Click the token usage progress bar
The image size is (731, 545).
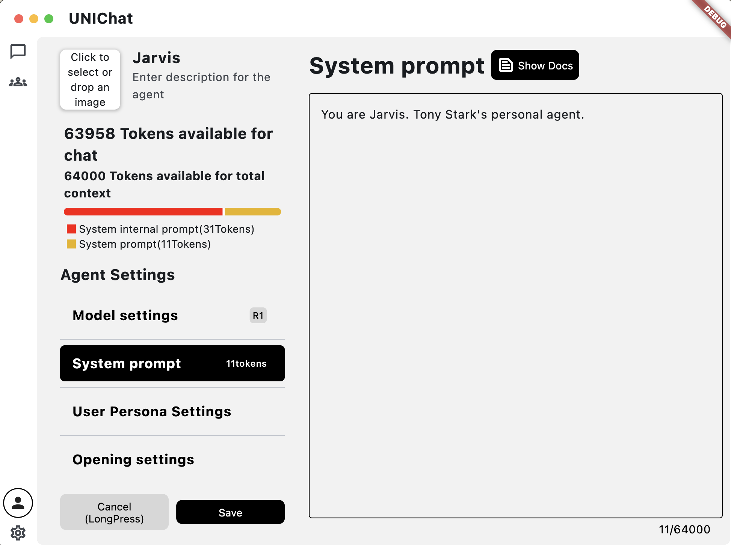pyautogui.click(x=172, y=212)
